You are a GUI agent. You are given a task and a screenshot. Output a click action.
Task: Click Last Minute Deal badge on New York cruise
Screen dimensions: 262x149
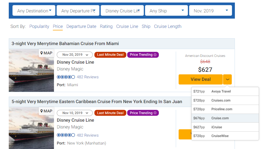coord(110,113)
